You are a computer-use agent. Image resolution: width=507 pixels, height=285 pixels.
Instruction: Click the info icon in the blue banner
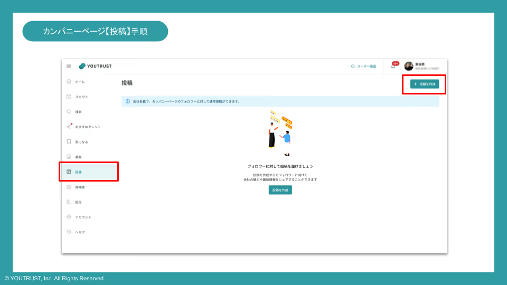point(128,101)
